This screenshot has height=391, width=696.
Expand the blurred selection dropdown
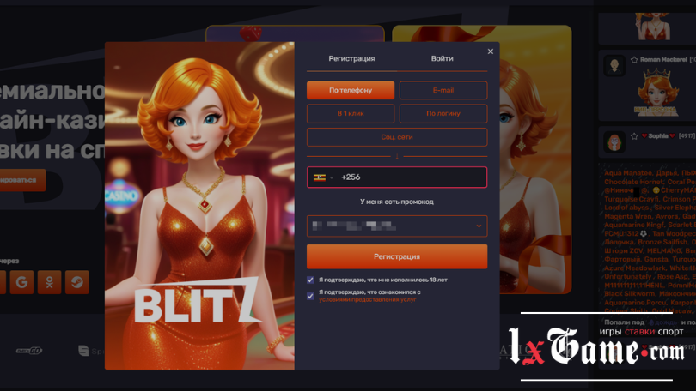397,226
